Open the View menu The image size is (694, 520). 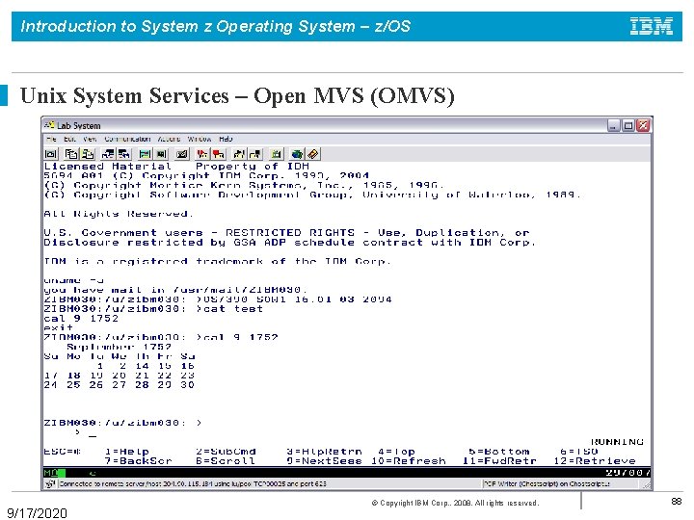[90, 139]
